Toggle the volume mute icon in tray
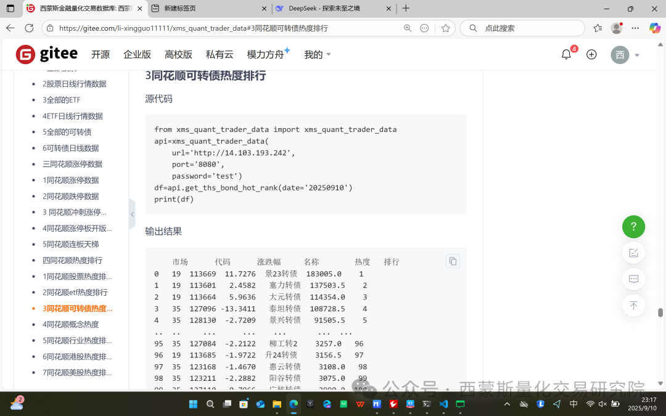 click(x=602, y=404)
